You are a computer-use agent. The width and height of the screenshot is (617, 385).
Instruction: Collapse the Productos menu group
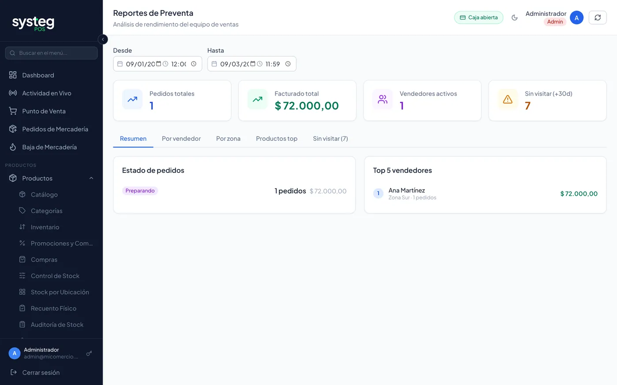pyautogui.click(x=51, y=178)
